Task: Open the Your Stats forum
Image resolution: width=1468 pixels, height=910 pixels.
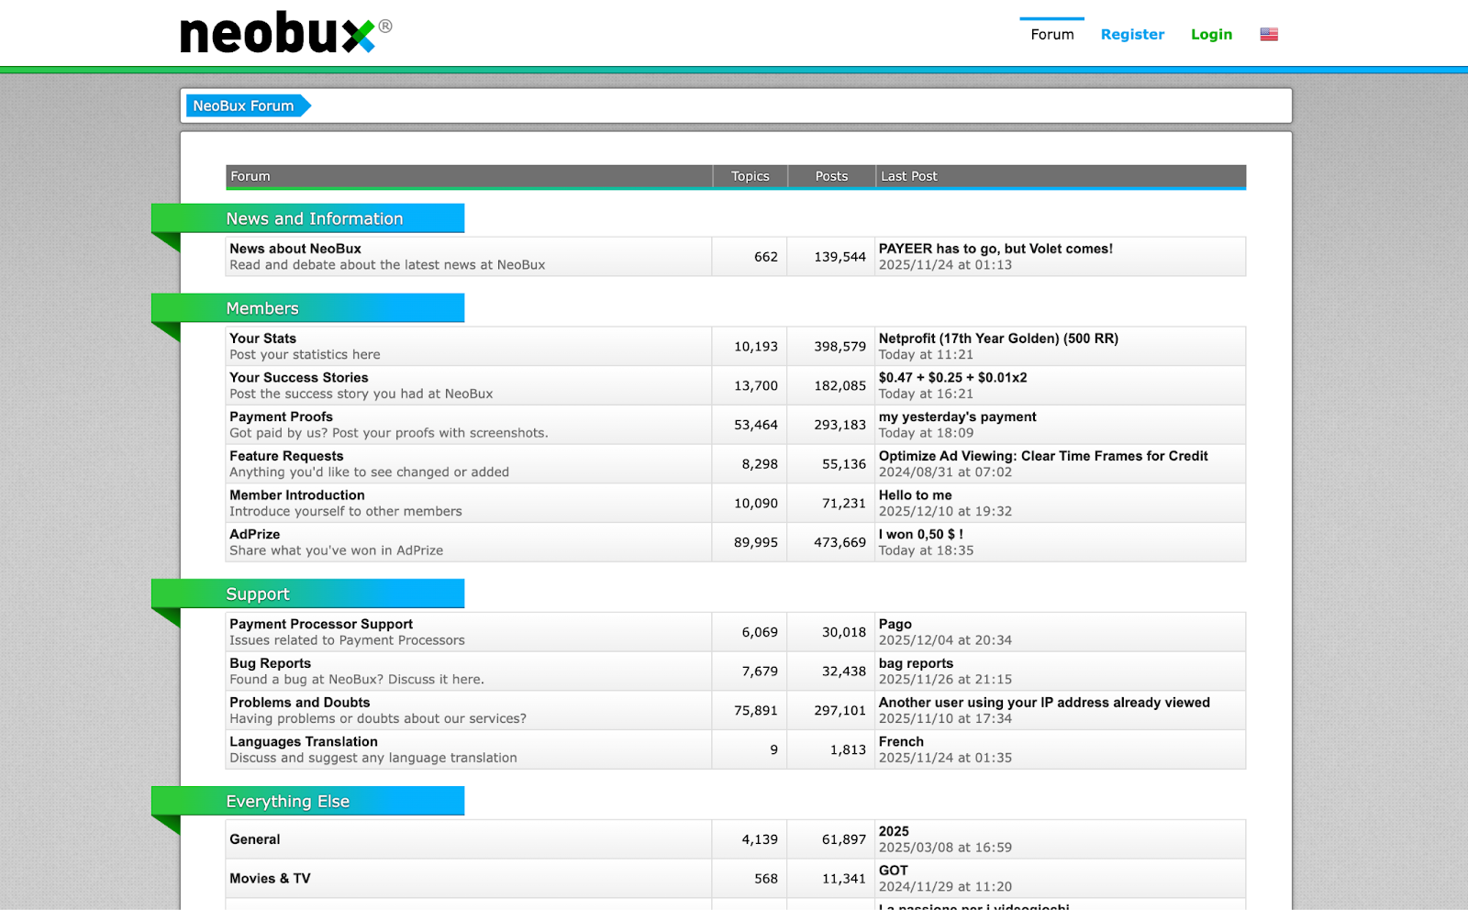Action: tap(262, 338)
